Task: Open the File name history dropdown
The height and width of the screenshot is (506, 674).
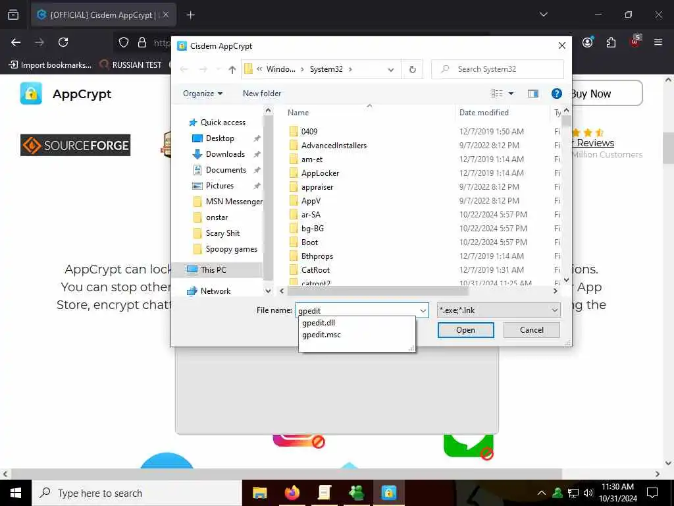Action: click(423, 310)
